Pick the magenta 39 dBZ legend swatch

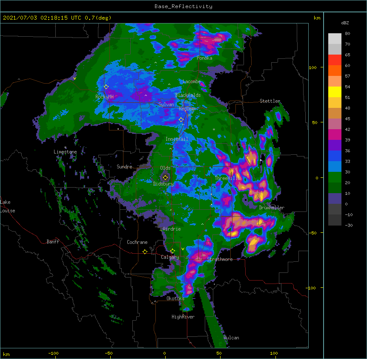[x=335, y=134]
